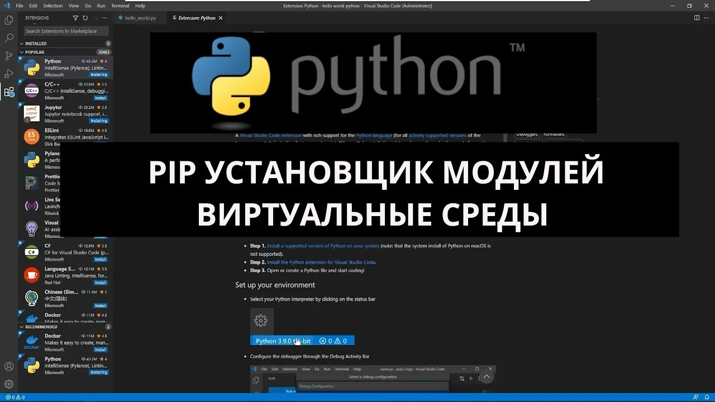Screen dimensions: 715x402
Task: Split the editor to the right
Action: click(x=697, y=18)
